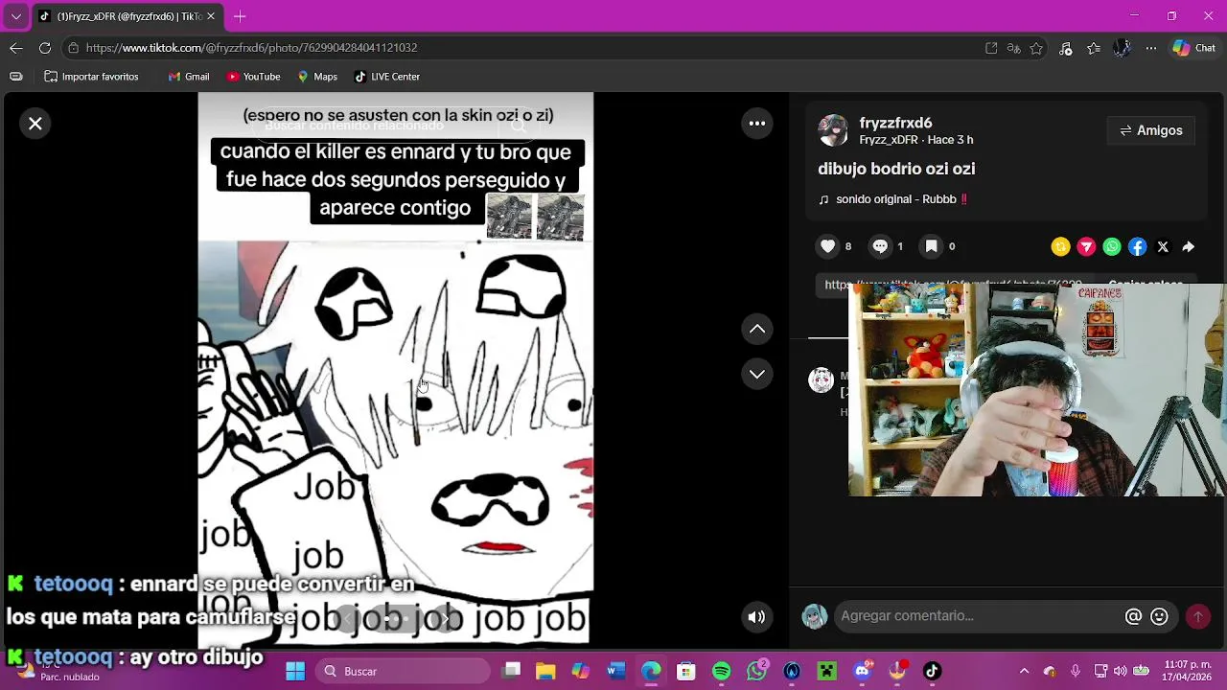Open browser media control icon

coord(1066,48)
